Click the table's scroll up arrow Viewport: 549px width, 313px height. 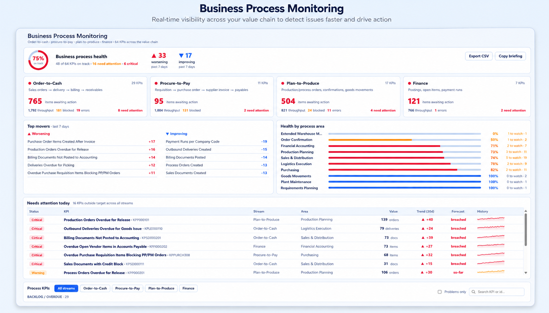click(526, 211)
